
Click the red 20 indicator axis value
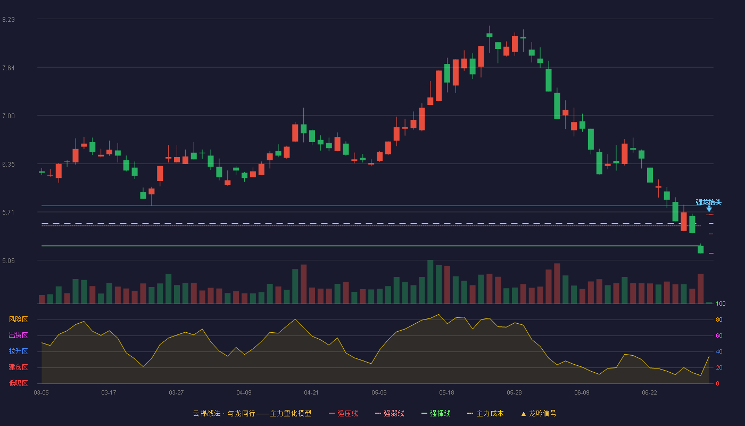[719, 367]
